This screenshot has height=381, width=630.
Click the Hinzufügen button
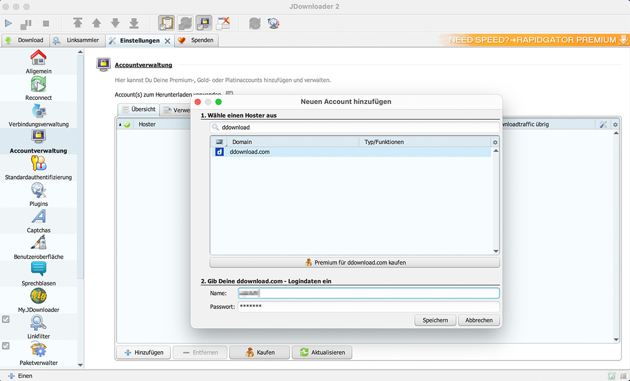point(143,353)
